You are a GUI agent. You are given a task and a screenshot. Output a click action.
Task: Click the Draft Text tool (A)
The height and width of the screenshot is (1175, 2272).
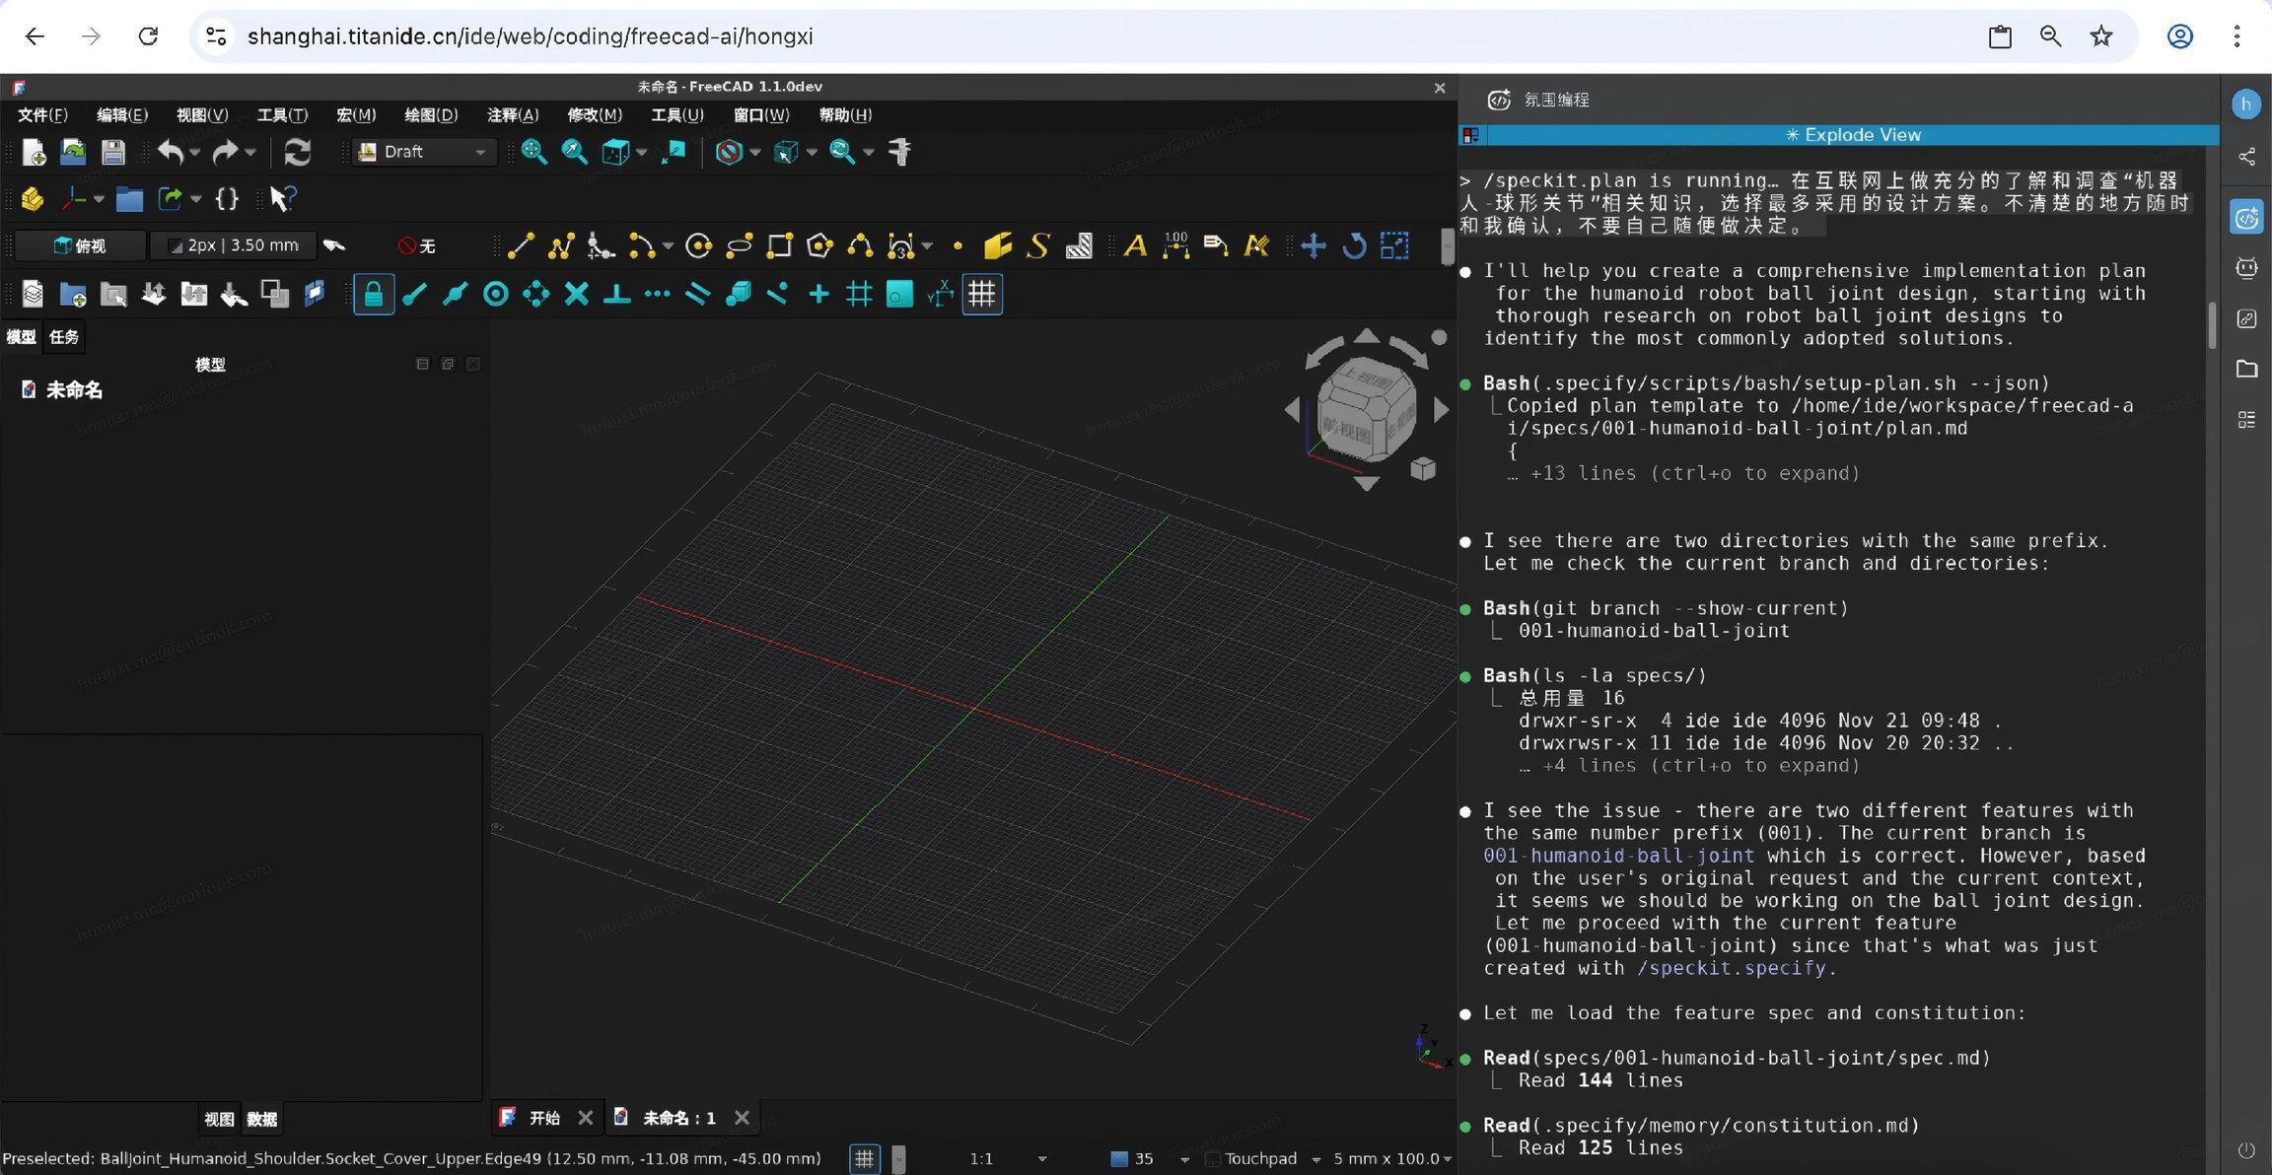[1135, 245]
